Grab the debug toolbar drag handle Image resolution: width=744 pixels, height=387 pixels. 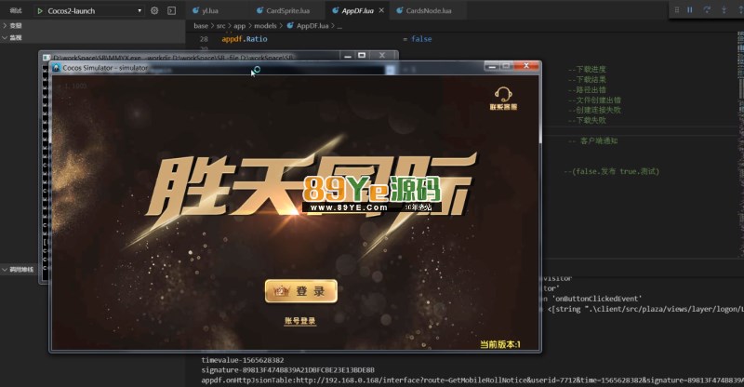[x=677, y=9]
